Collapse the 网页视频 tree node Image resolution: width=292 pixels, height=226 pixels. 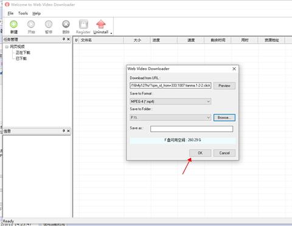(7, 47)
